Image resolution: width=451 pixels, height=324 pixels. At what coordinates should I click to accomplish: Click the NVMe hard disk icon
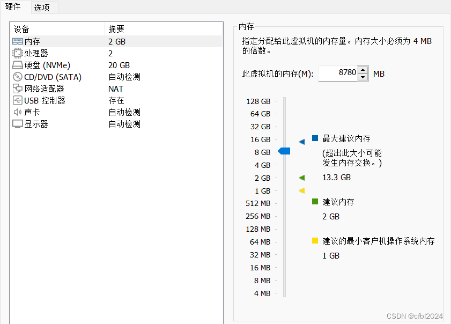point(18,65)
